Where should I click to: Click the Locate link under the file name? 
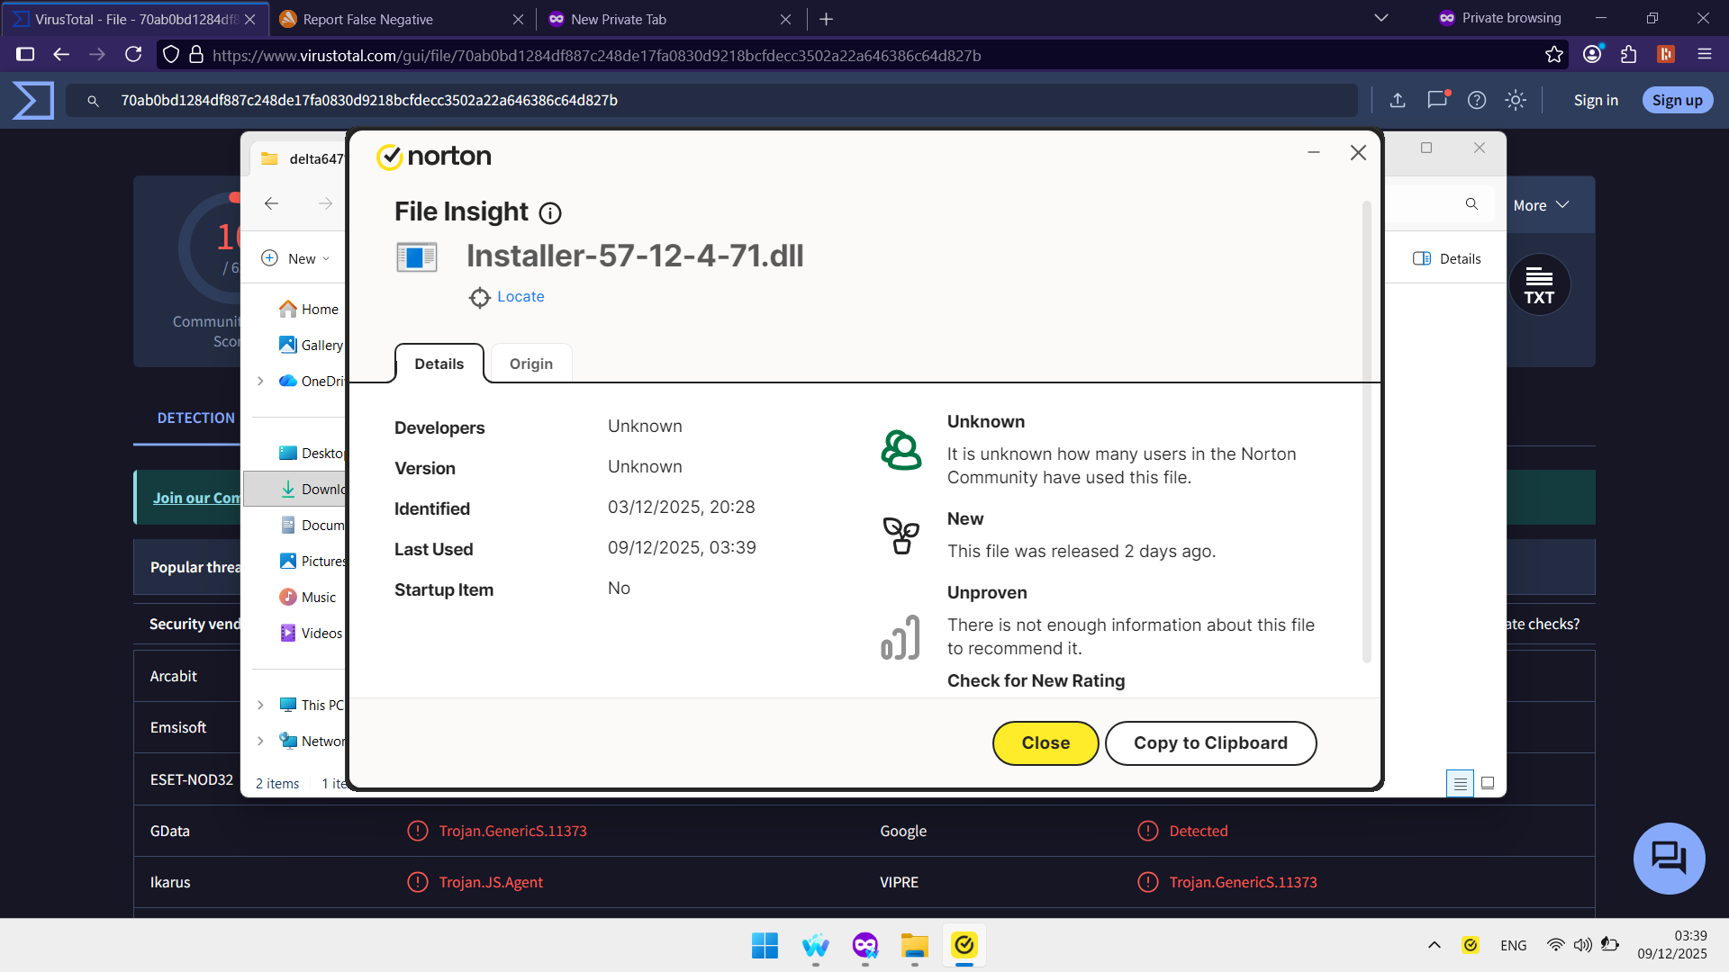521,297
